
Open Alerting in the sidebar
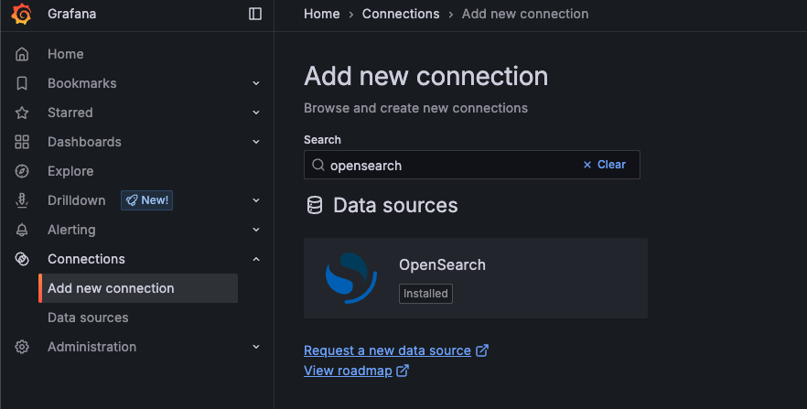point(71,230)
